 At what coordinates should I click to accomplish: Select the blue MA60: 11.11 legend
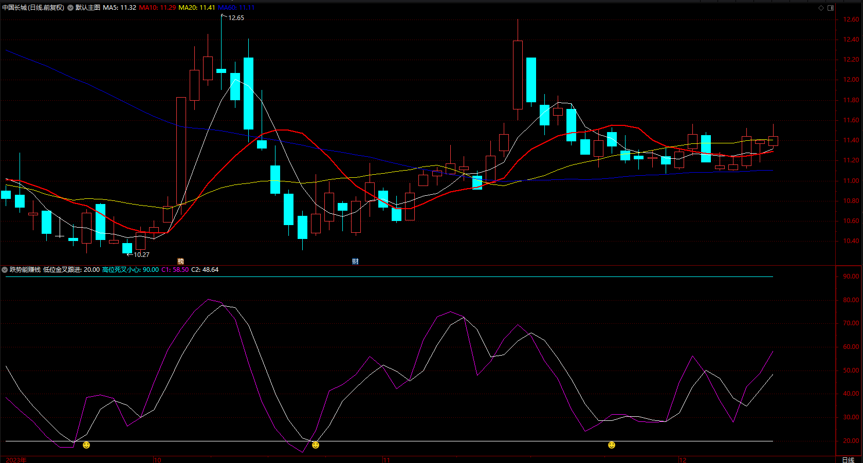(236, 8)
